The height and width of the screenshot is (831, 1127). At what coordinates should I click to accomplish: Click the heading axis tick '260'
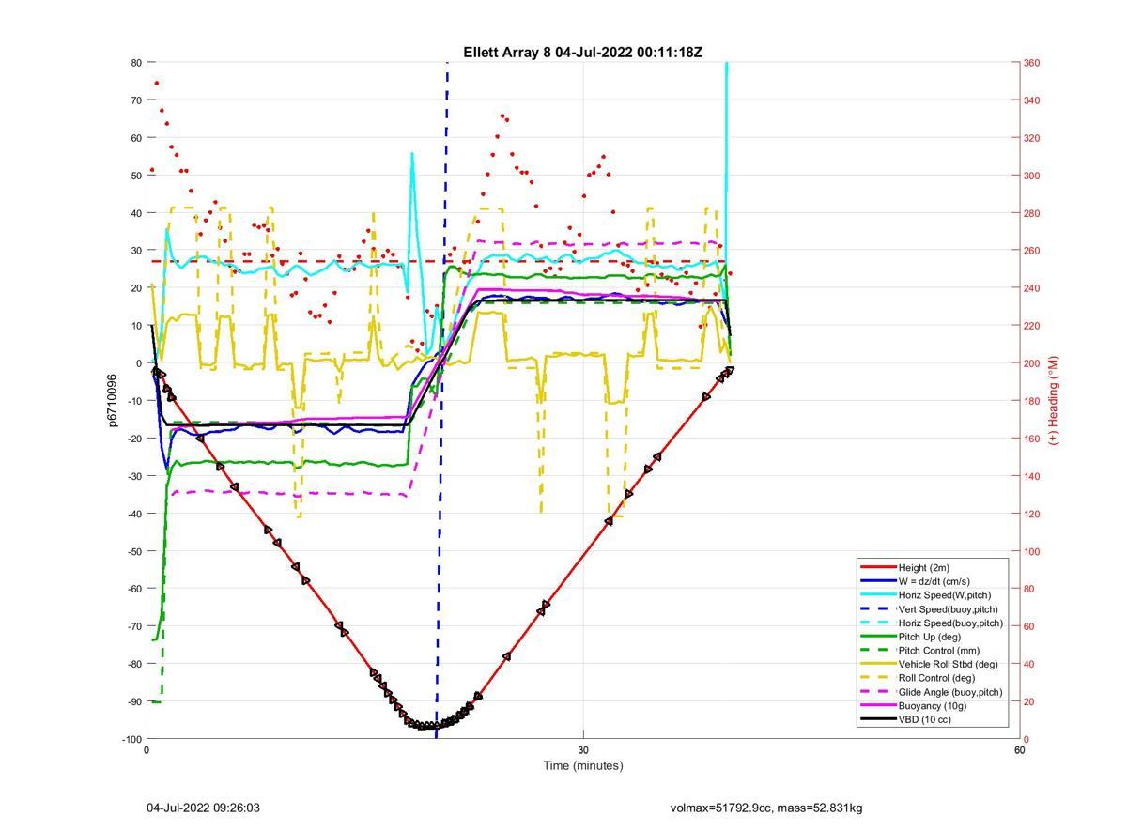[1031, 251]
